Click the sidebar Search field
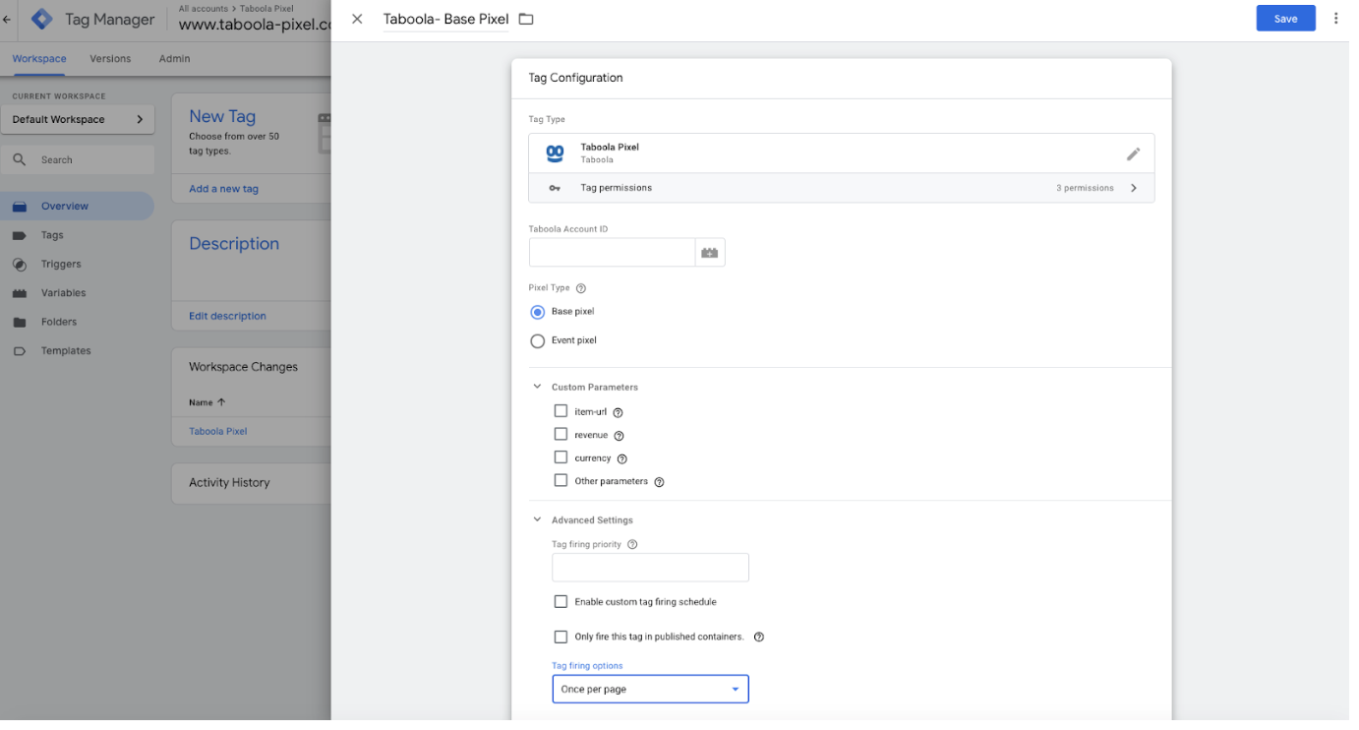Viewport: 1359px width, 730px height. click(78, 159)
